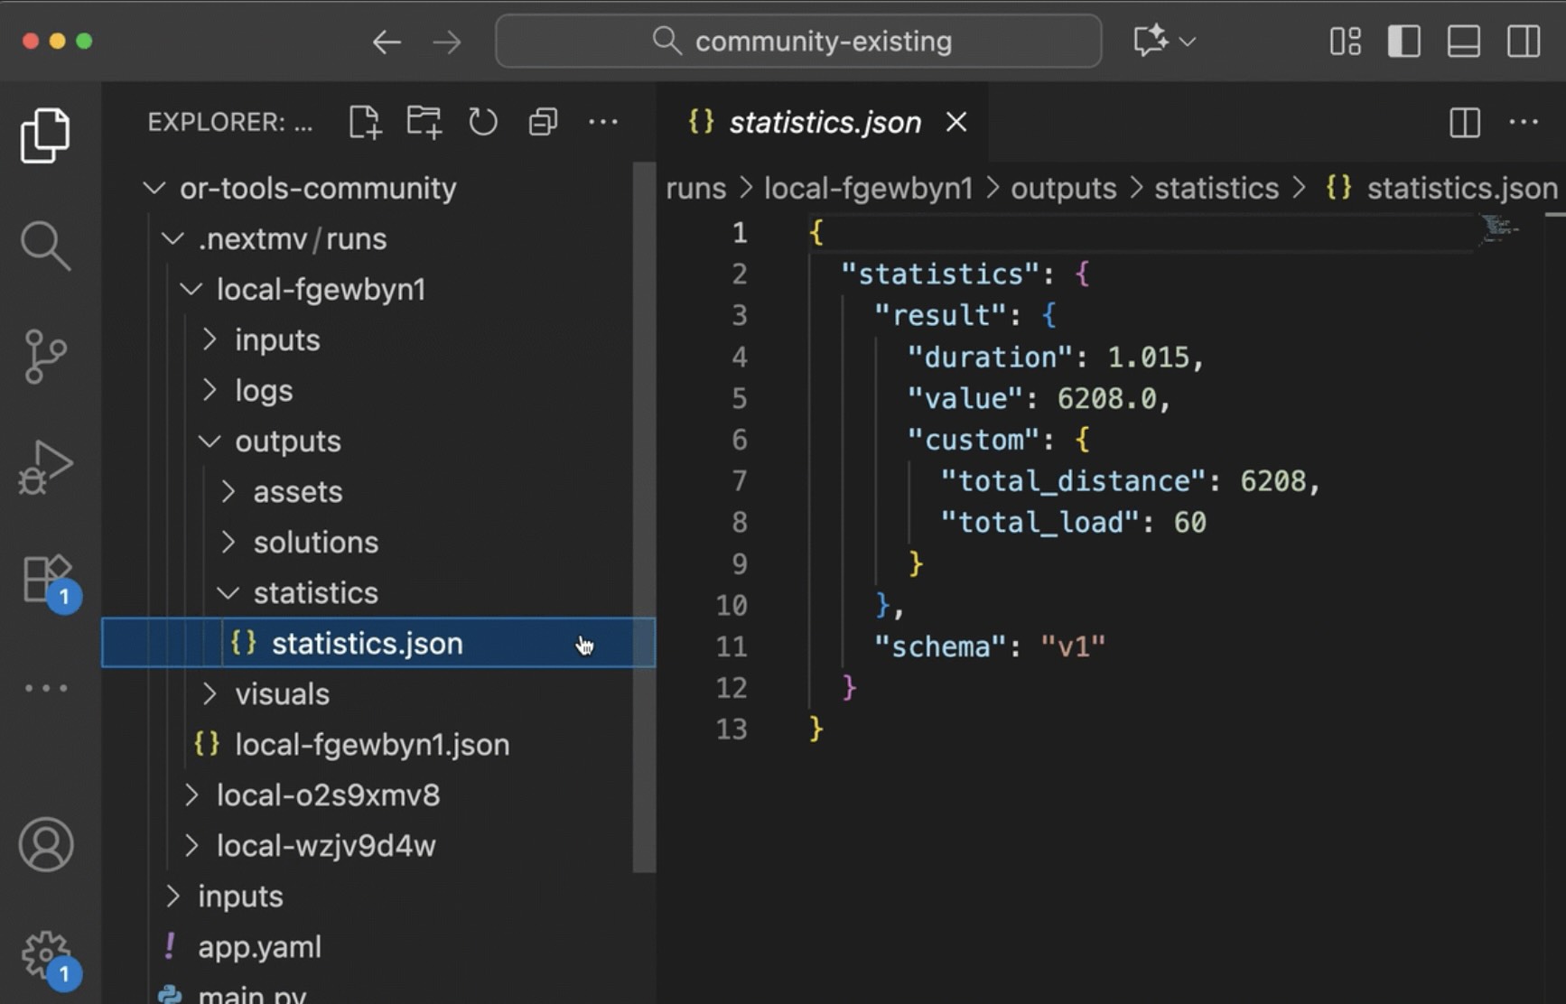Viewport: 1566px width, 1004px height.
Task: Click the editor minimap preview
Action: [1502, 228]
